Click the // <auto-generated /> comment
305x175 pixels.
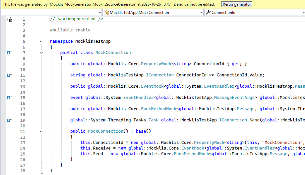pyautogui.click(x=77, y=19)
